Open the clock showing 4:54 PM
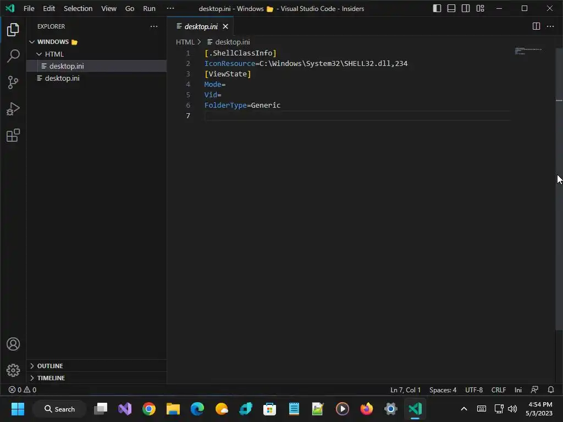This screenshot has height=422, width=563. [539, 409]
